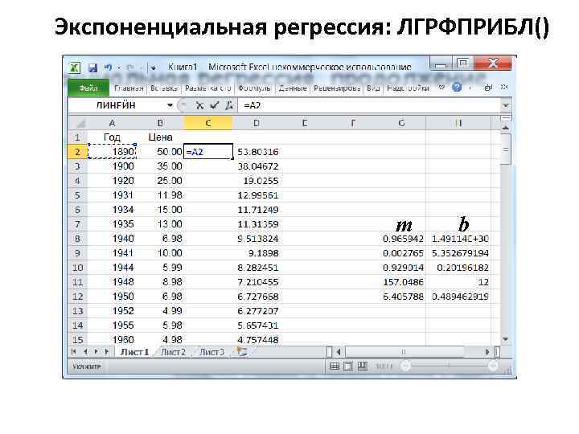
Task: Click cell with value 50.00
Action: click(x=160, y=152)
